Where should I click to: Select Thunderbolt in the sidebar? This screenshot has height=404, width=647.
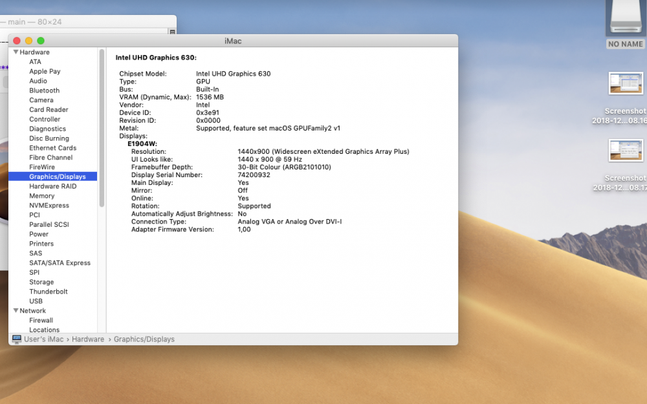[x=48, y=292]
